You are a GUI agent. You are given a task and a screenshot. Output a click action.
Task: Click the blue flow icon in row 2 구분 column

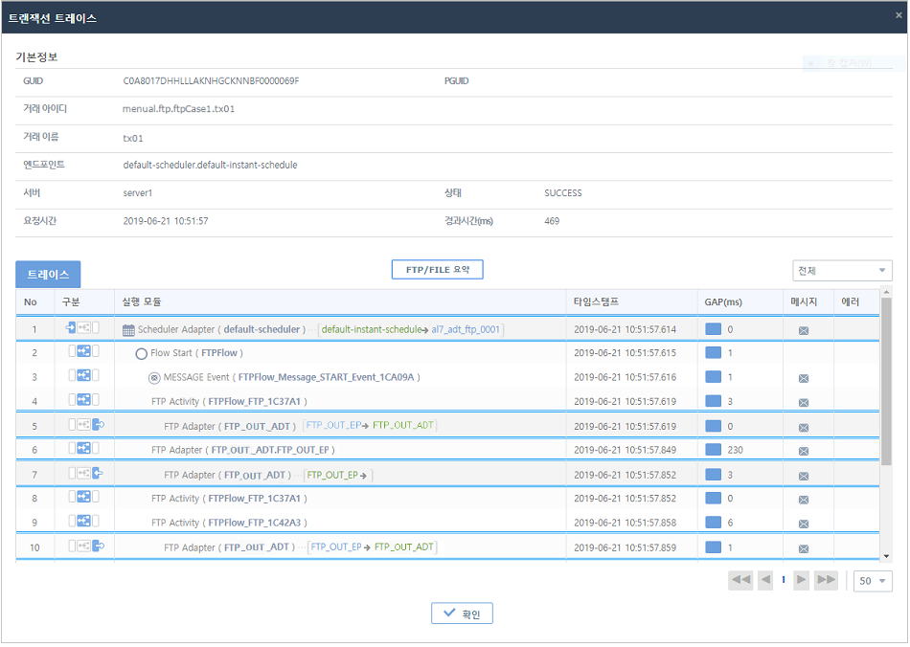pyautogui.click(x=83, y=351)
